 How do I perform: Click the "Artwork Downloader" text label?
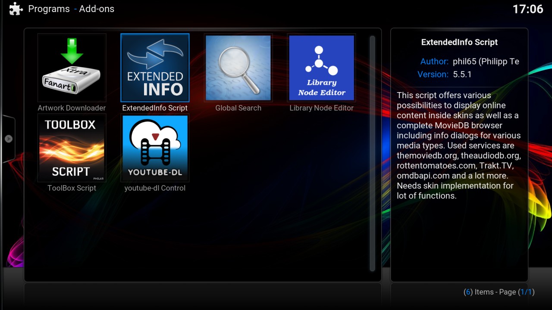[72, 108]
